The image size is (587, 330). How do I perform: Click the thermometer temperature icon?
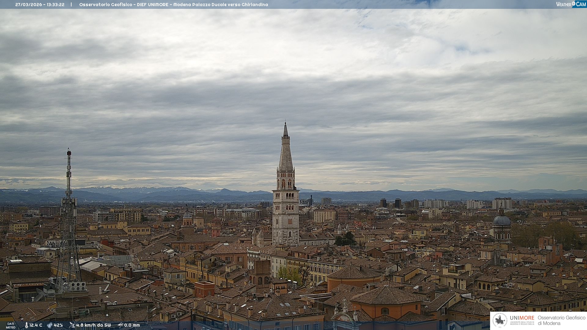pos(26,325)
